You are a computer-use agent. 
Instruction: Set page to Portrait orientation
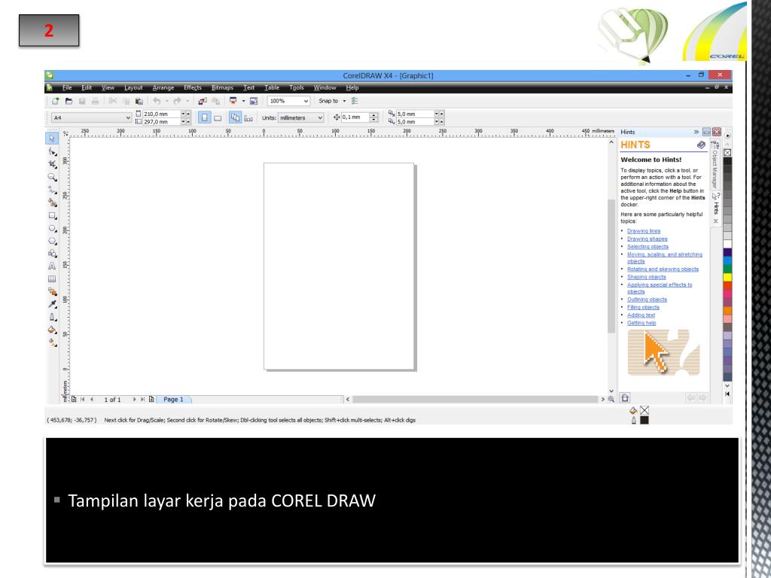(205, 117)
